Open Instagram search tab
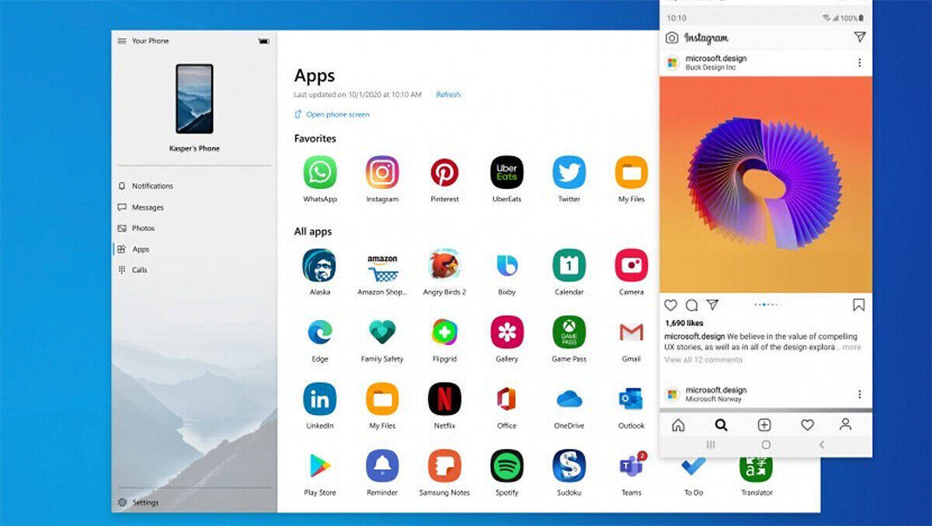The height and width of the screenshot is (526, 932). tap(721, 425)
